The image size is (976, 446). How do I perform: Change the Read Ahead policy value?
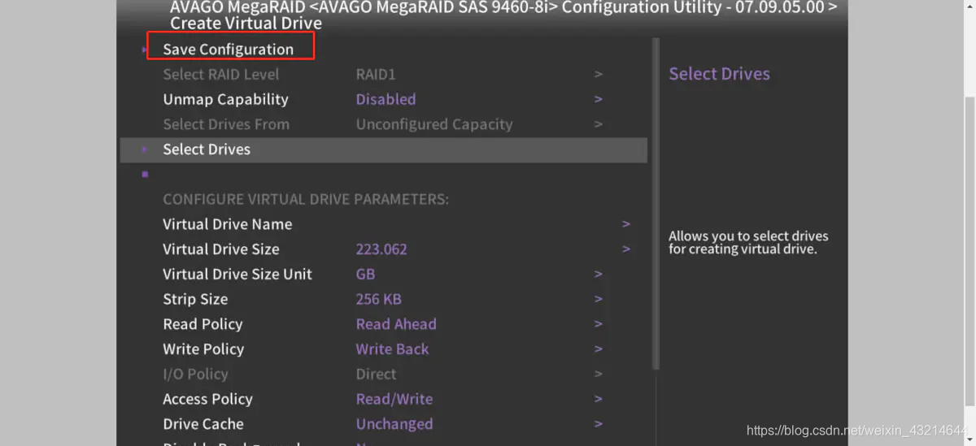396,324
